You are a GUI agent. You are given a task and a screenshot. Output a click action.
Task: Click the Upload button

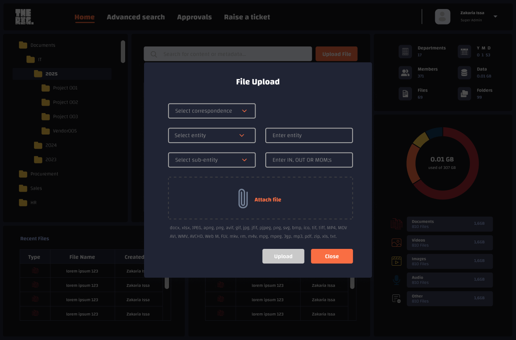(283, 256)
